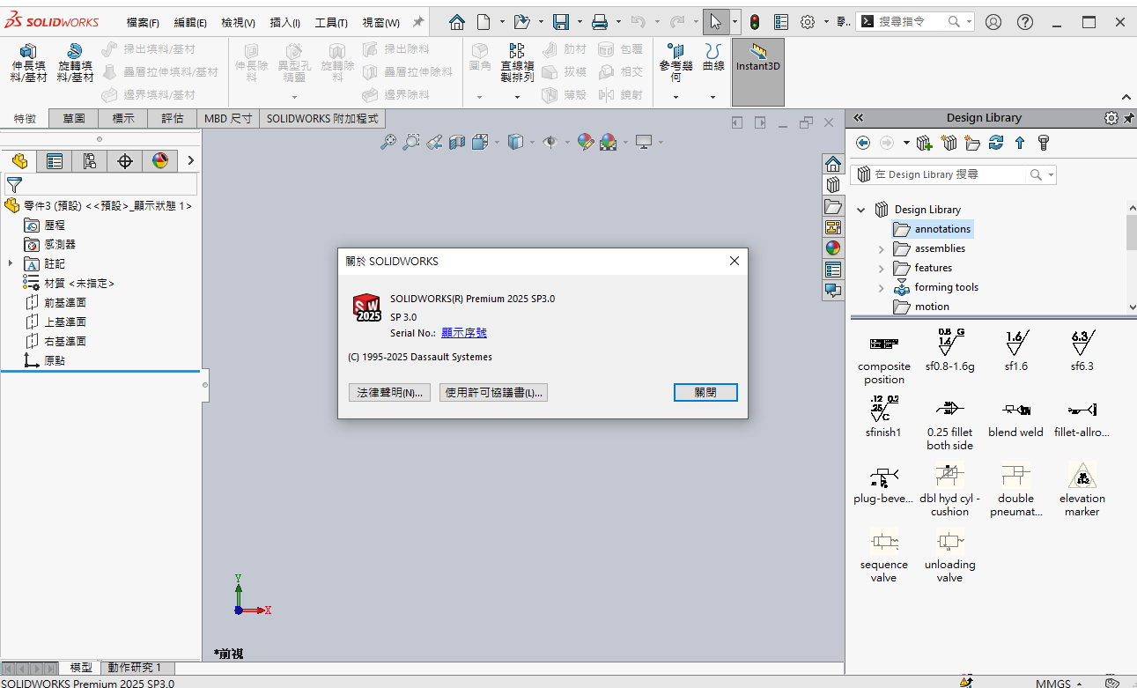Click the 參考幾何 reference geometry tool
Image resolution: width=1137 pixels, height=688 pixels.
pyautogui.click(x=676, y=63)
